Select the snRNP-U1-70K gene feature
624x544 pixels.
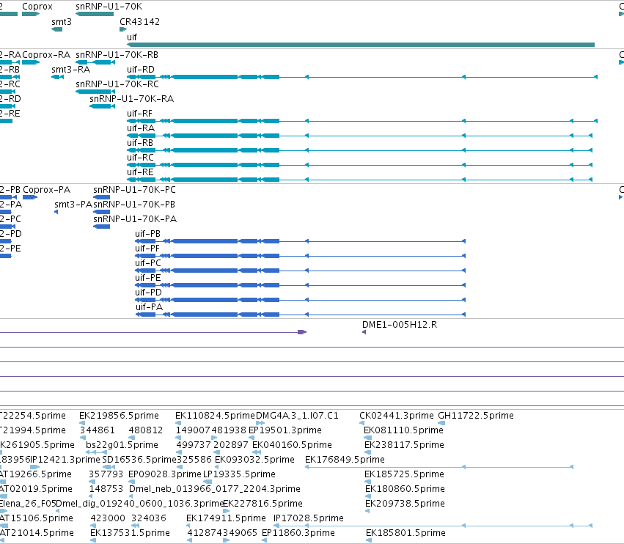(95, 14)
